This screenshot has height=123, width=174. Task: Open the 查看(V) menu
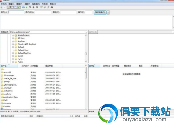click(19, 4)
